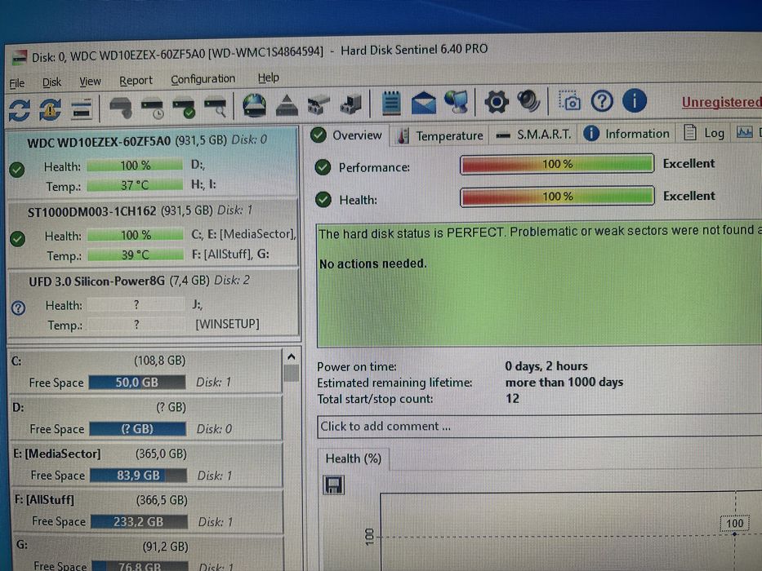Click the network computer globe icon
Screen dimensions: 762x571
tap(456, 102)
